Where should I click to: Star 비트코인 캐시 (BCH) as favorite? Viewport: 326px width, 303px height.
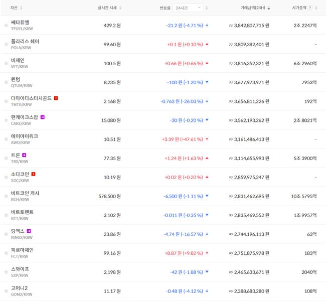6,197
